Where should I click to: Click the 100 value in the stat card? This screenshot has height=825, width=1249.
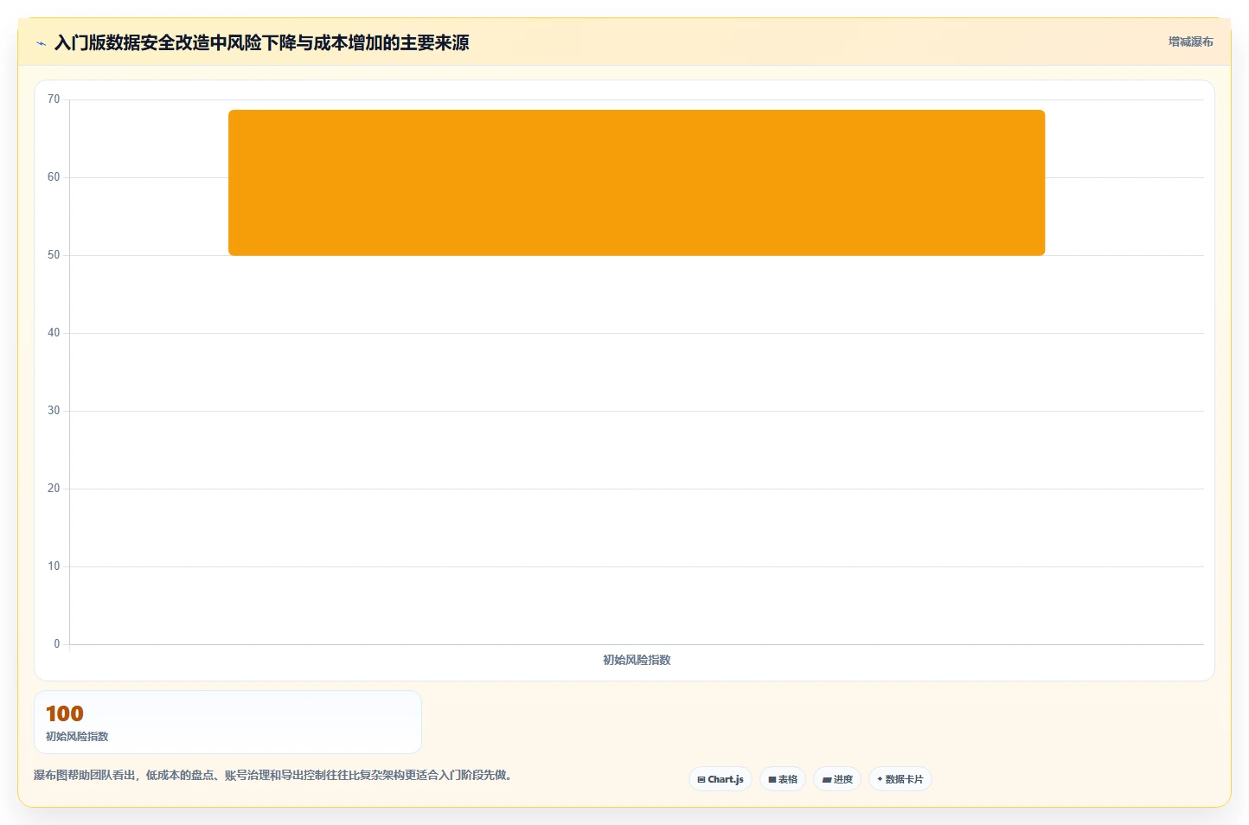(x=65, y=713)
